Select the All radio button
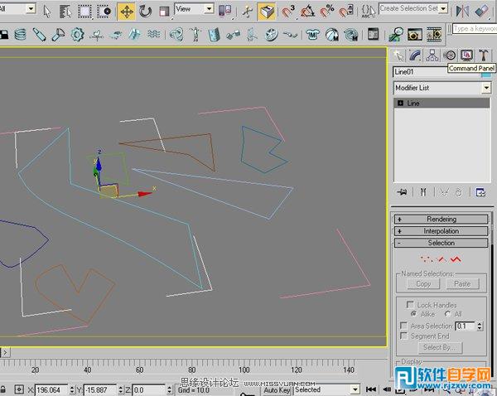 447,314
